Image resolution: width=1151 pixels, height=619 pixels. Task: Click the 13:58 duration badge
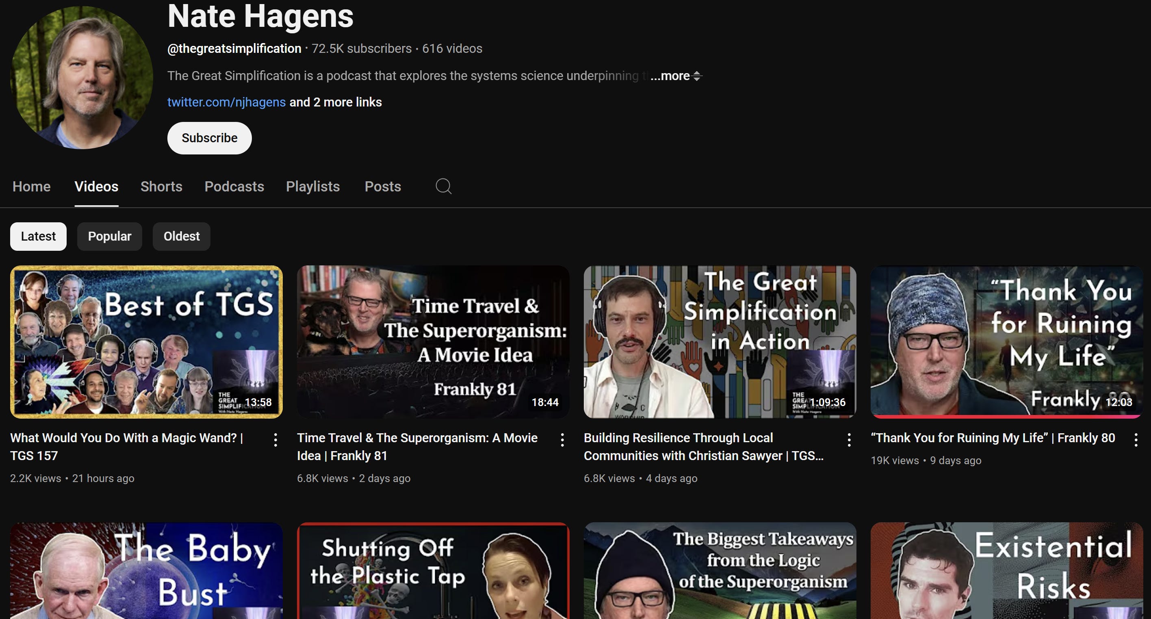pyautogui.click(x=258, y=402)
